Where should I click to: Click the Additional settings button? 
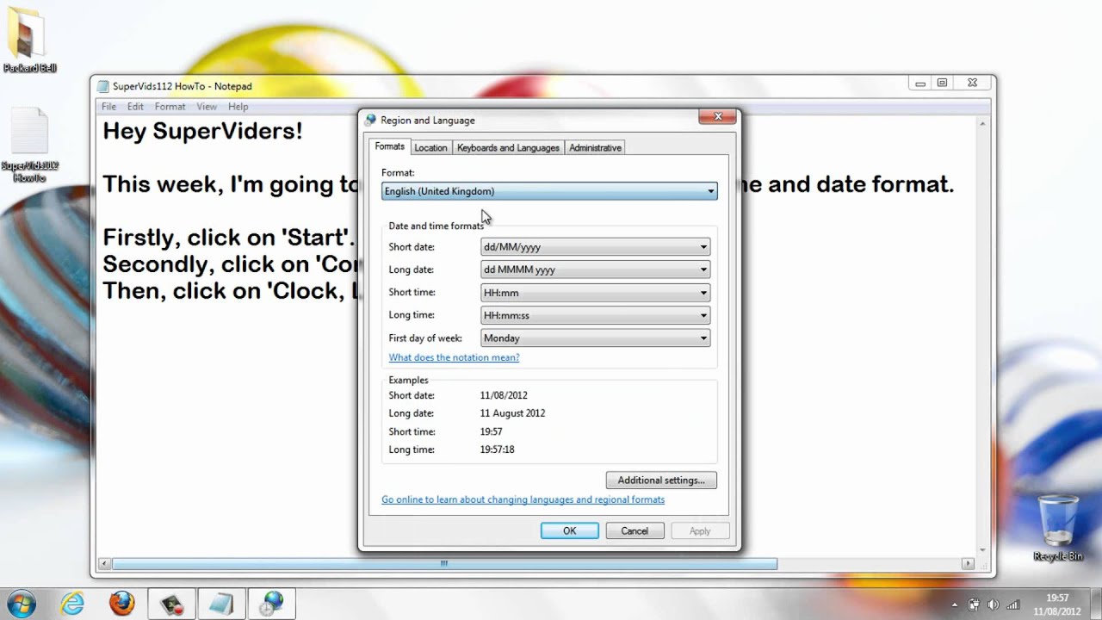(661, 480)
